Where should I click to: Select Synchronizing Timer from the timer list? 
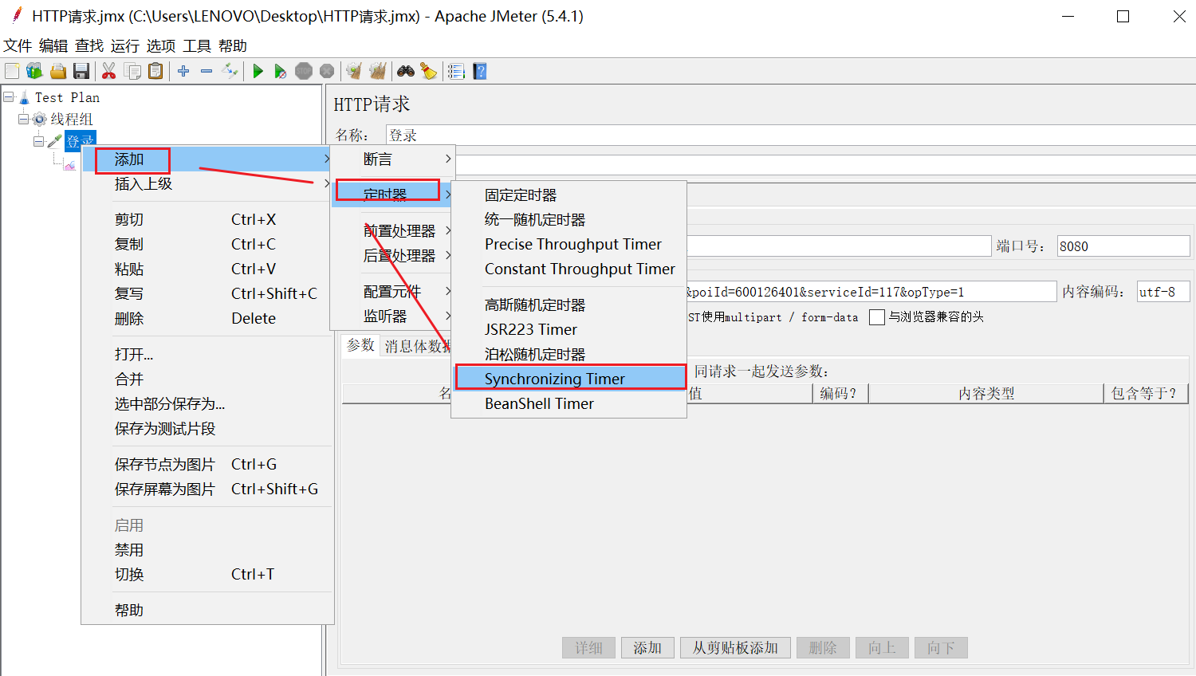tap(569, 379)
